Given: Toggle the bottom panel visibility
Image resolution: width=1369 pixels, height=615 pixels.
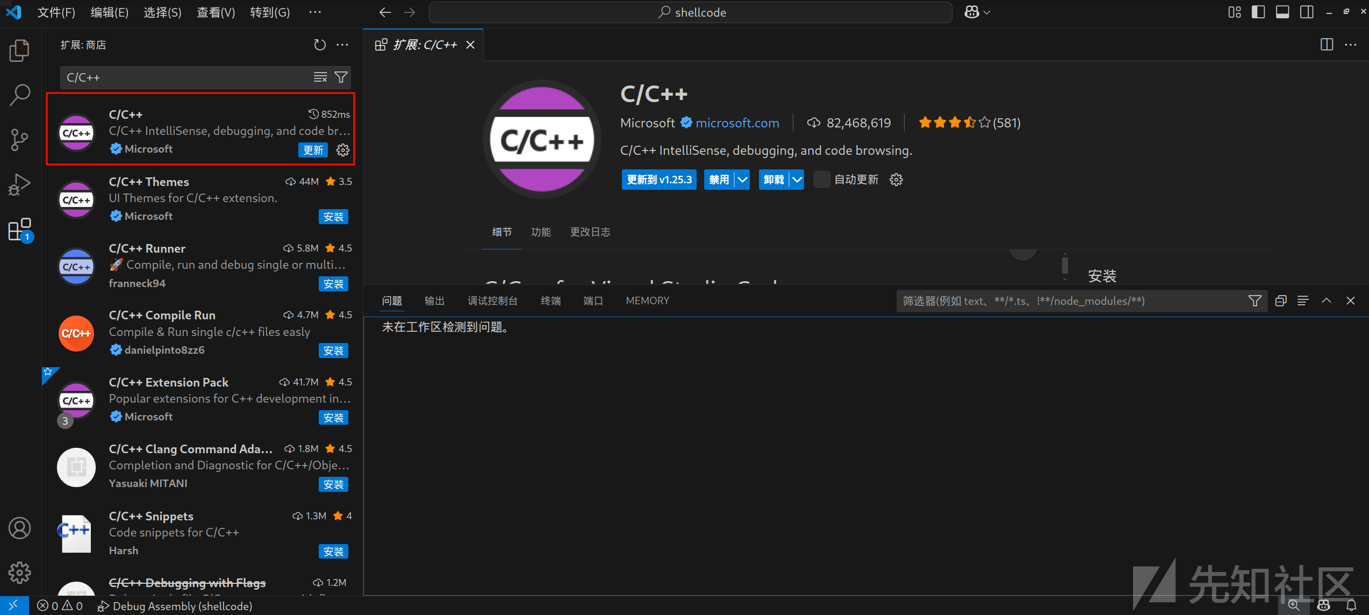Looking at the screenshot, I should tap(1282, 12).
